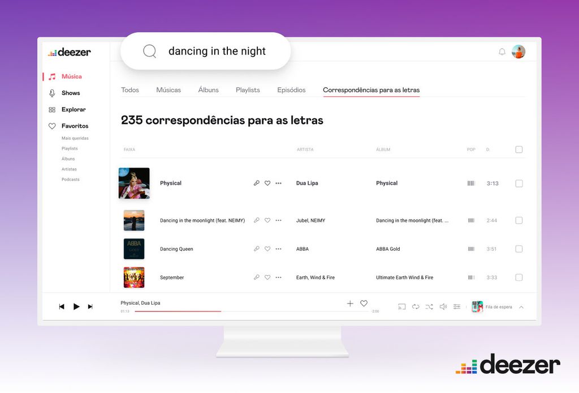Open notifications bell
This screenshot has width=579, height=393.
point(502,52)
